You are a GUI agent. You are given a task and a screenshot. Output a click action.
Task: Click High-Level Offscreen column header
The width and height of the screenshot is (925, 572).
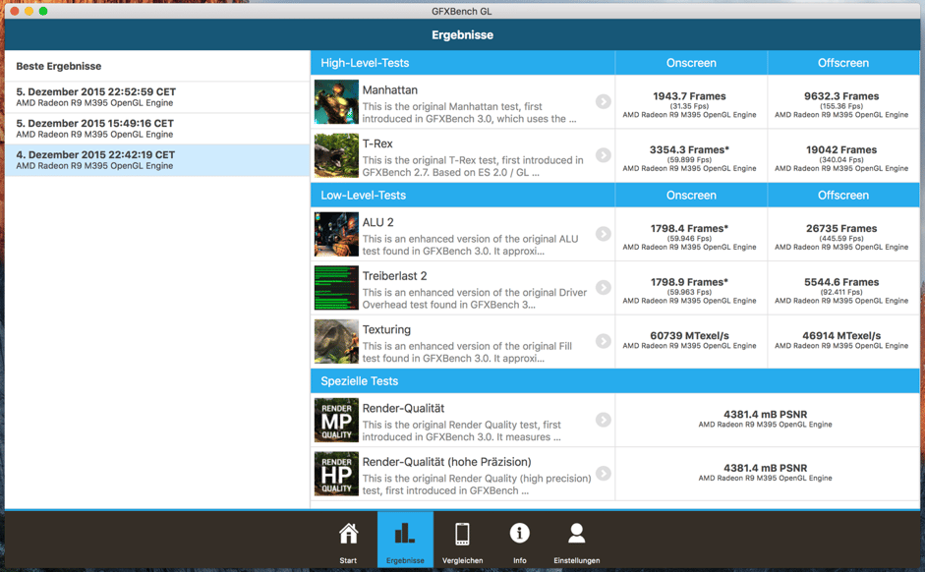pos(843,63)
